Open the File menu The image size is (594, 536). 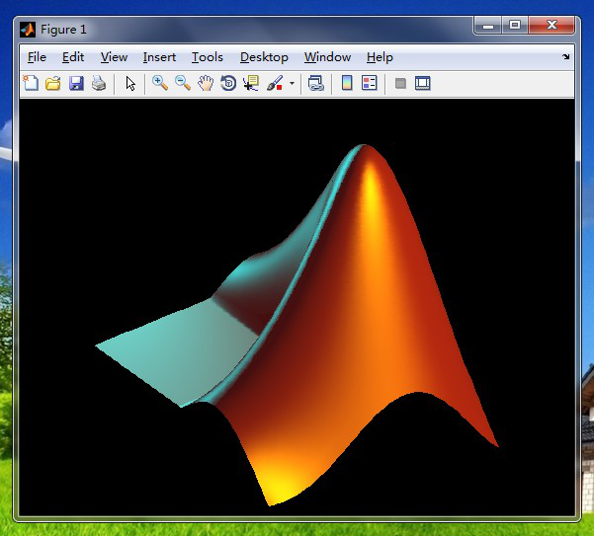point(37,57)
